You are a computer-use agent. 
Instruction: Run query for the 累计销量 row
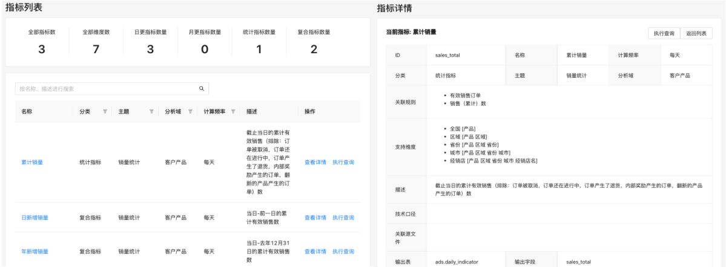(343, 162)
